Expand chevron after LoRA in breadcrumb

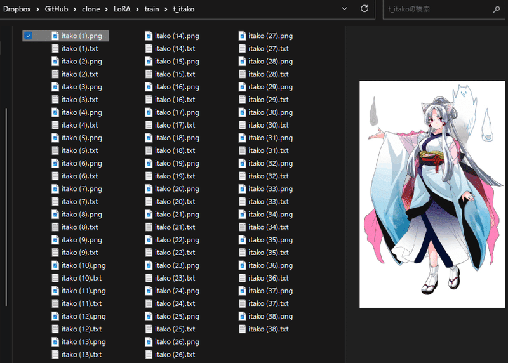point(137,10)
